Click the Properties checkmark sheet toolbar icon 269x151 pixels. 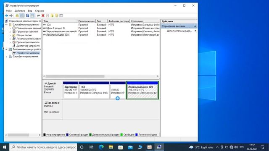47,16
